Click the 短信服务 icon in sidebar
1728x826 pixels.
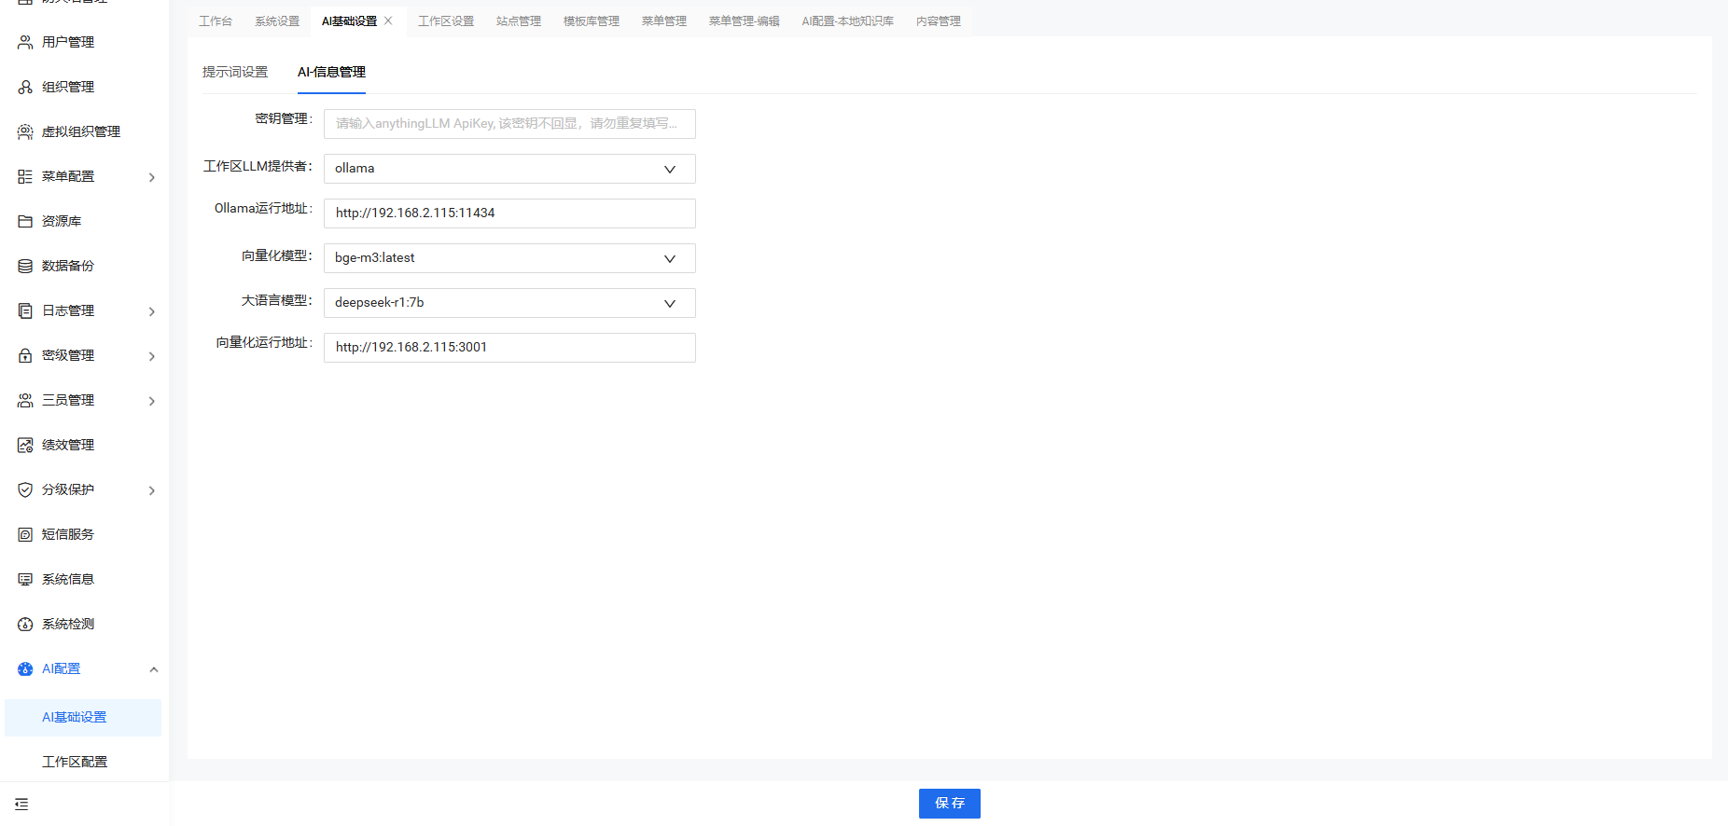tap(25, 534)
